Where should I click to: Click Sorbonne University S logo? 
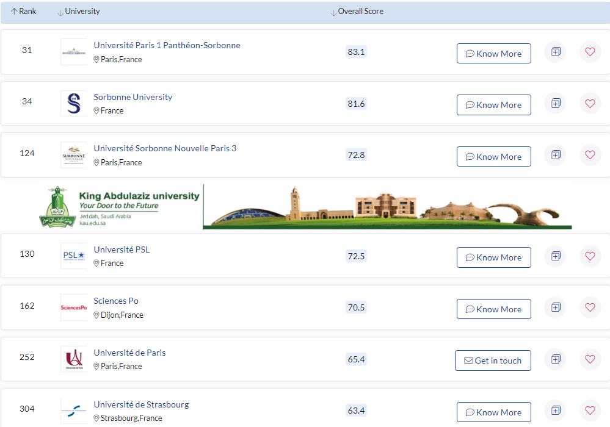point(73,103)
